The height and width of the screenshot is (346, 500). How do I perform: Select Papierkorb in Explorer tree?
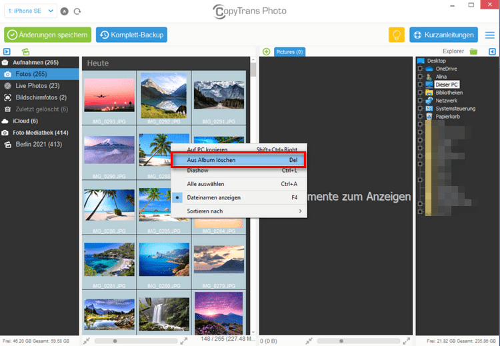click(x=448, y=117)
